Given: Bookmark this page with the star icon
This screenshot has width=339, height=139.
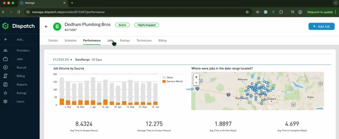Looking at the screenshot, I should [247, 12].
